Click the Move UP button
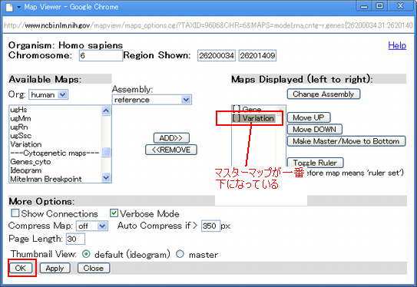This screenshot has width=417, height=287. coord(309,117)
